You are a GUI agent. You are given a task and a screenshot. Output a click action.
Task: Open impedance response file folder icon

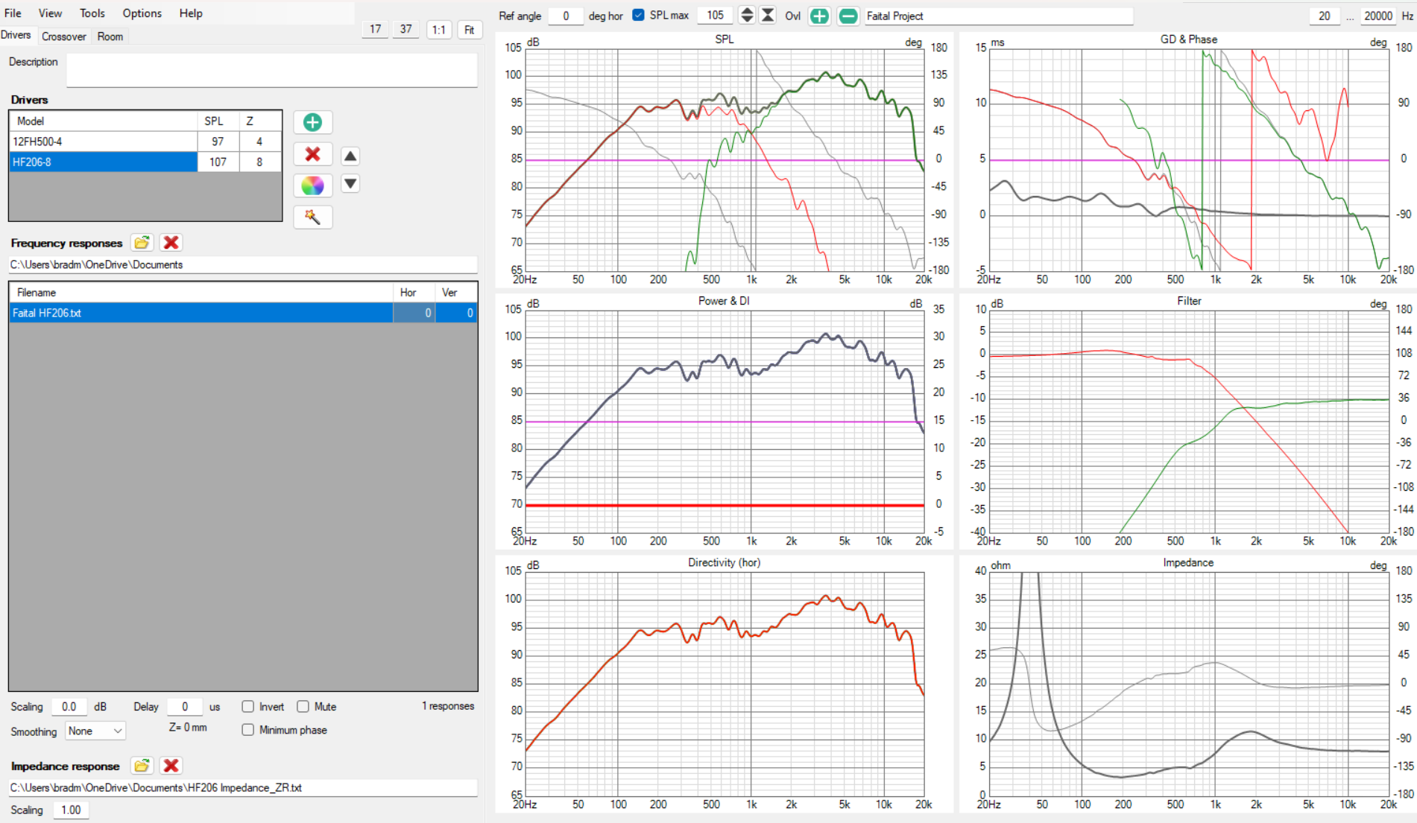click(x=142, y=766)
